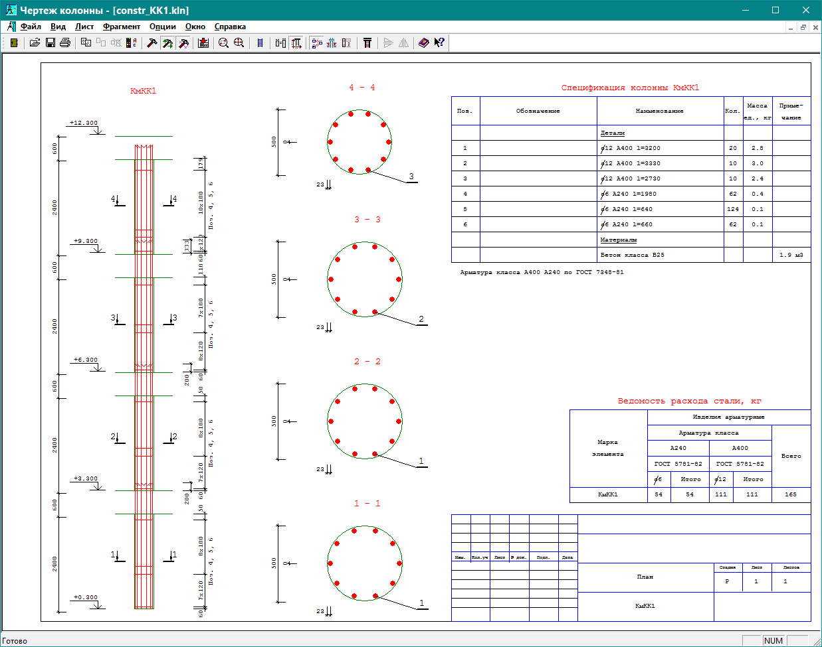Image resolution: width=822 pixels, height=647 pixels.
Task: Toggle the hammer with pink cross button
Action: 184,42
